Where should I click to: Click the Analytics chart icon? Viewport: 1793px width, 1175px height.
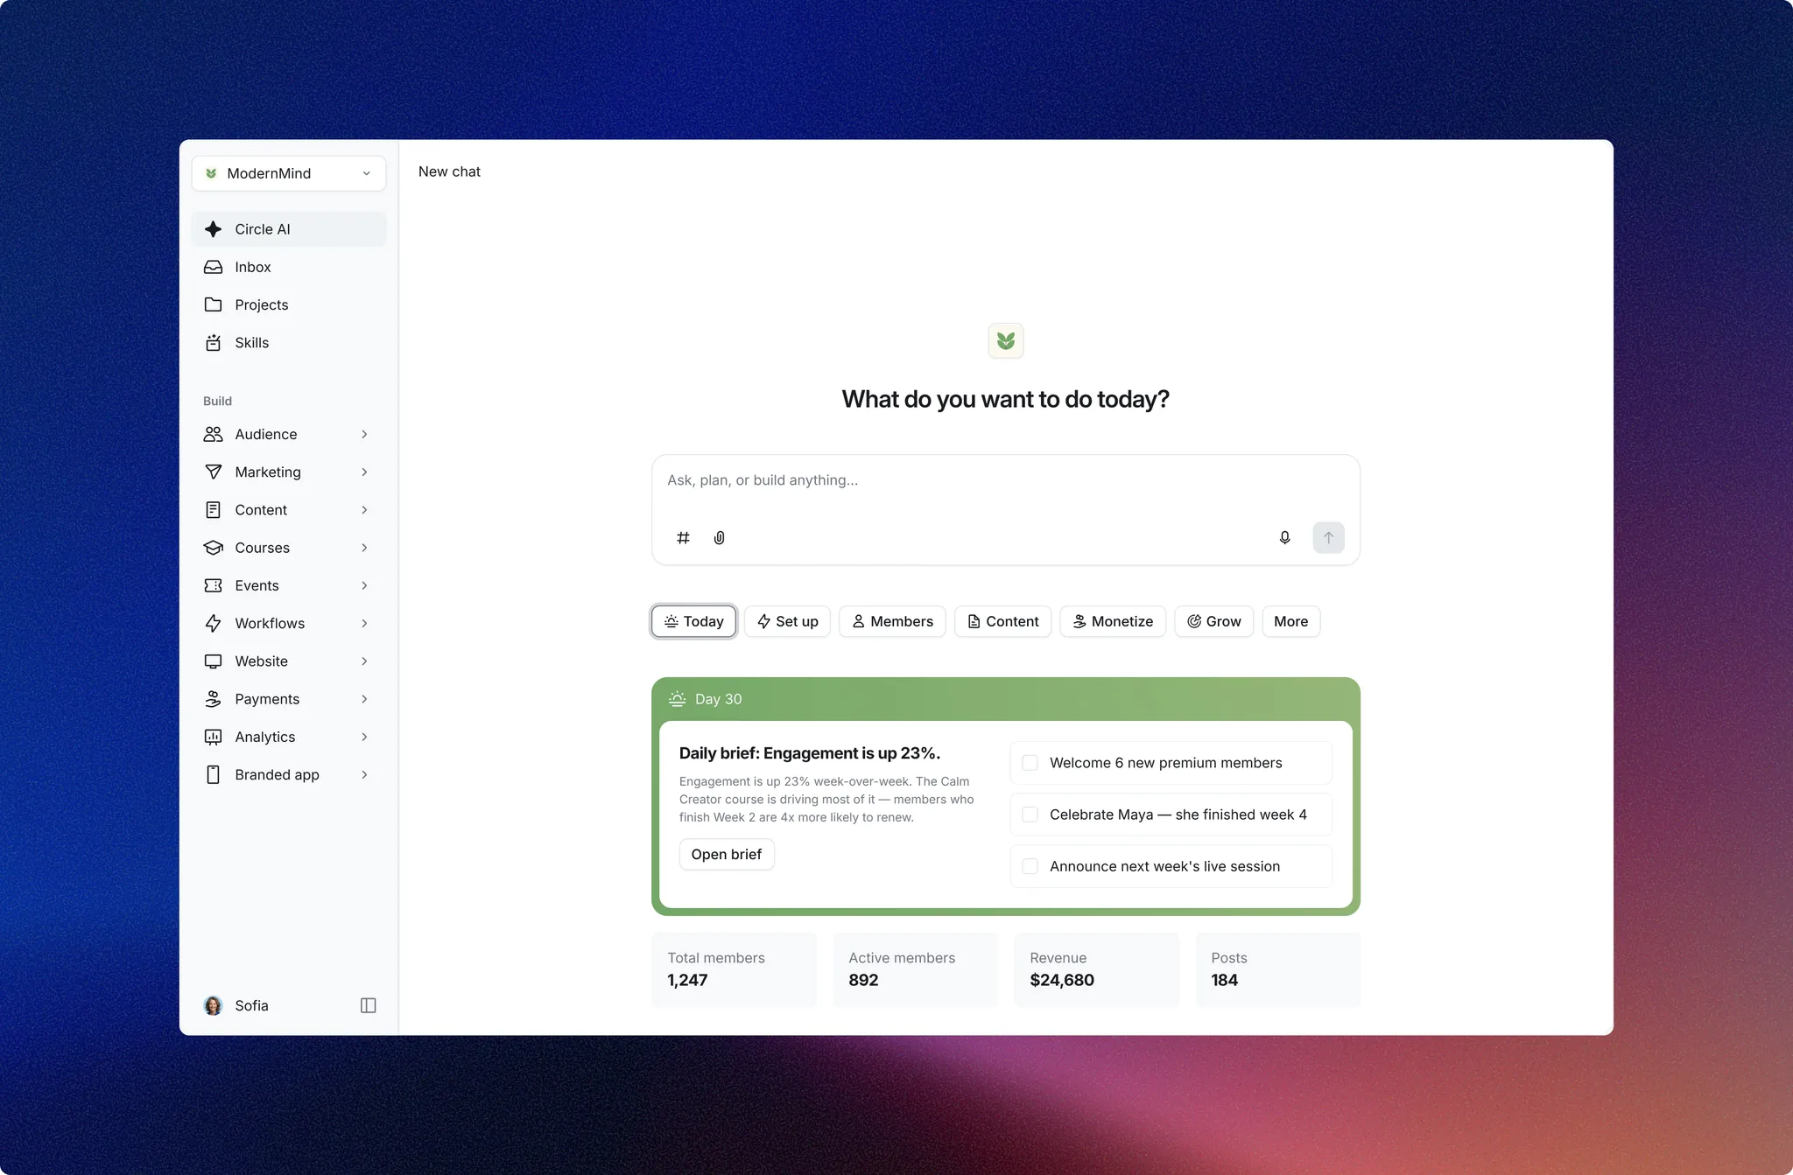pyautogui.click(x=213, y=737)
